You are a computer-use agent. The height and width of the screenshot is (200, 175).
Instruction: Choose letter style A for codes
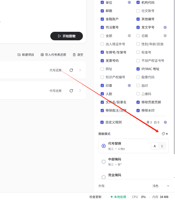[154, 146]
